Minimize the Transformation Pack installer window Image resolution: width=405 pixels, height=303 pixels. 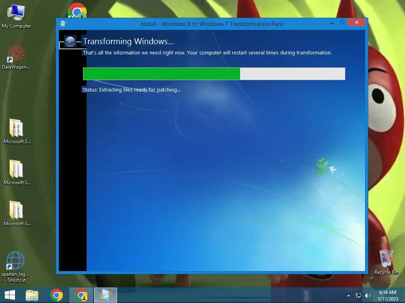pos(332,23)
